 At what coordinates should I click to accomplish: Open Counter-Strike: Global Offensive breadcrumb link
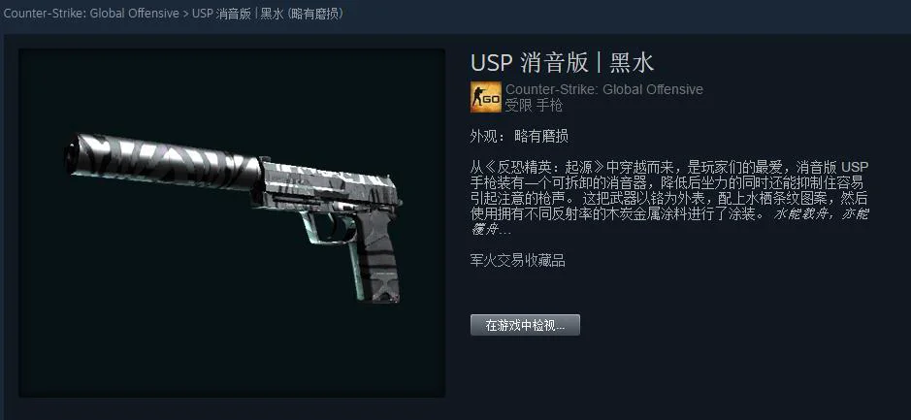pyautogui.click(x=91, y=14)
